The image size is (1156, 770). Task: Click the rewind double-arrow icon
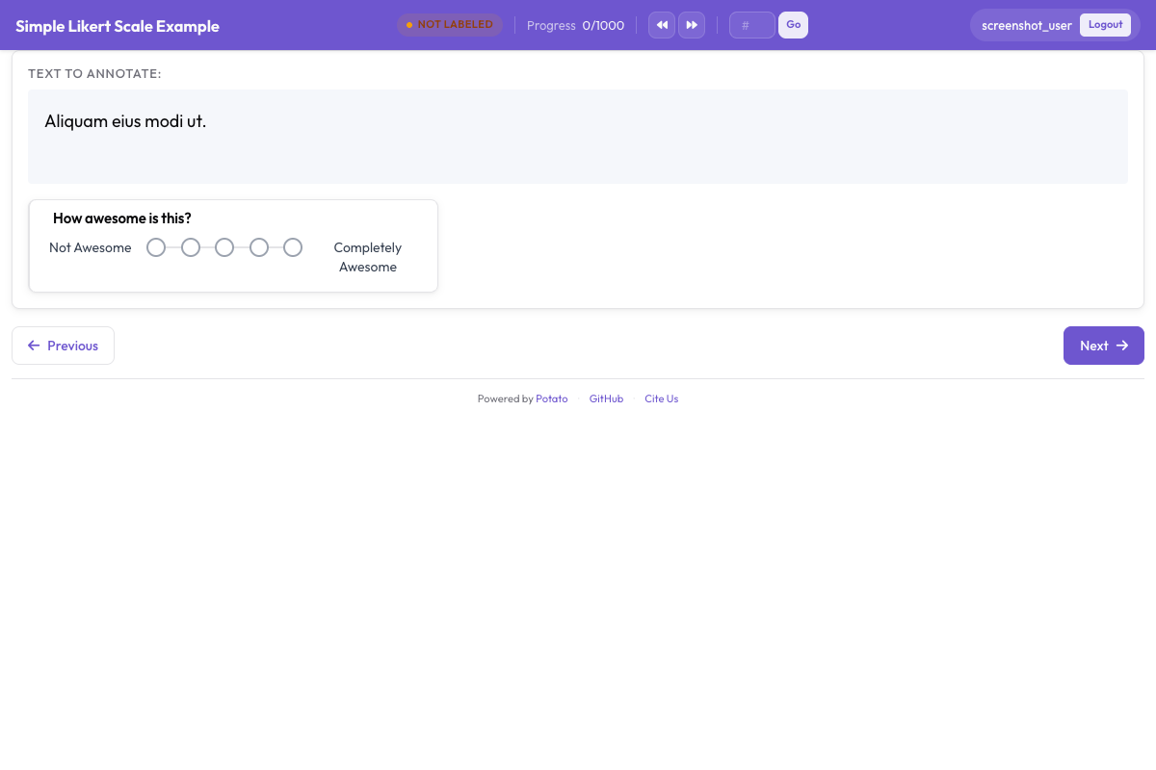pyautogui.click(x=662, y=25)
